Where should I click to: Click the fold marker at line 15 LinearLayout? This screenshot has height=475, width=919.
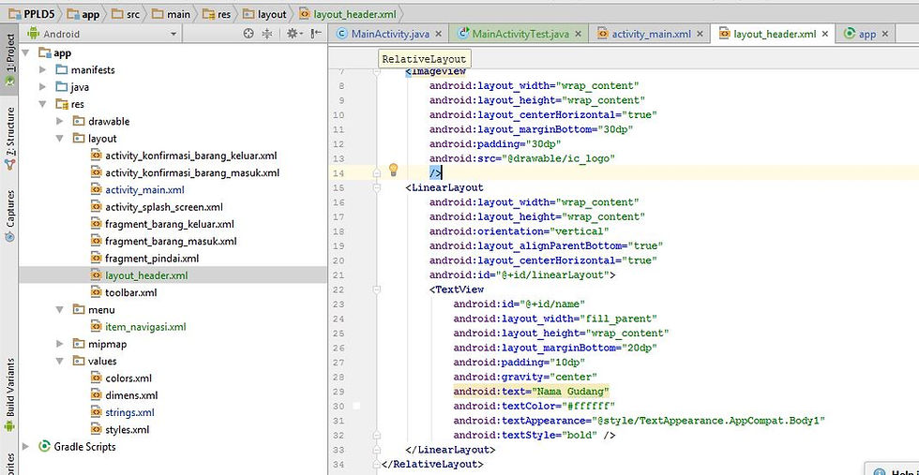(x=376, y=187)
